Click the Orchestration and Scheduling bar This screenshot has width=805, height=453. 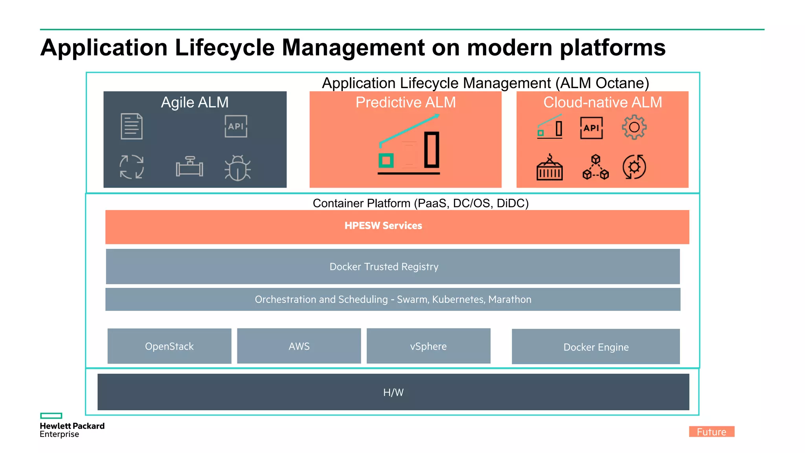tap(393, 299)
